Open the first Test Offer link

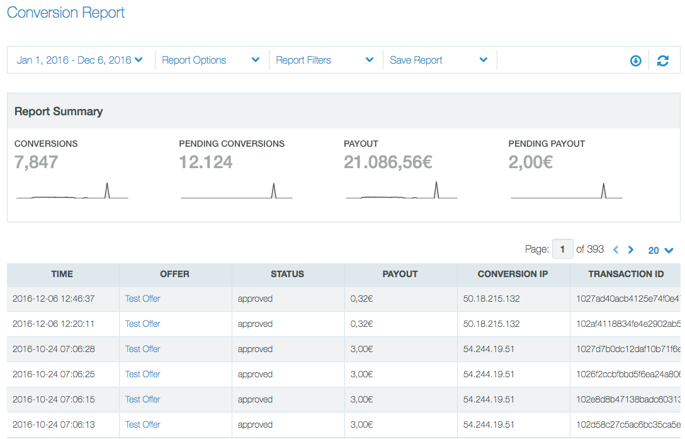coord(142,299)
